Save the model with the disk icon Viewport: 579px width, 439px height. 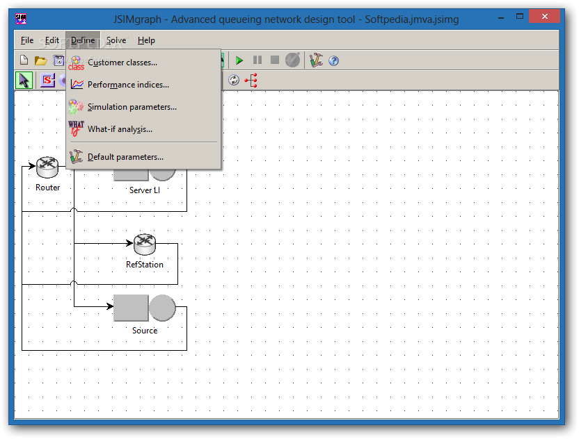tap(58, 60)
